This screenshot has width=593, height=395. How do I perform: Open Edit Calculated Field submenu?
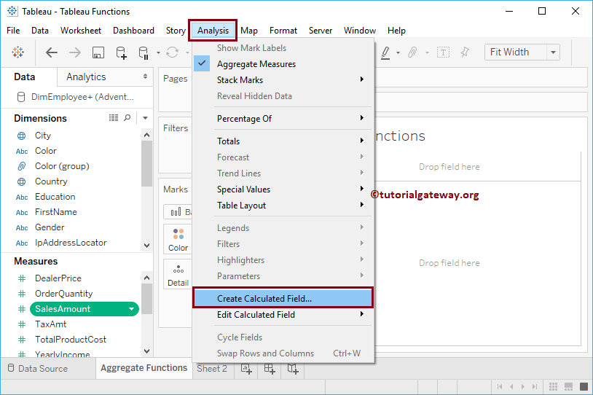tap(283, 314)
